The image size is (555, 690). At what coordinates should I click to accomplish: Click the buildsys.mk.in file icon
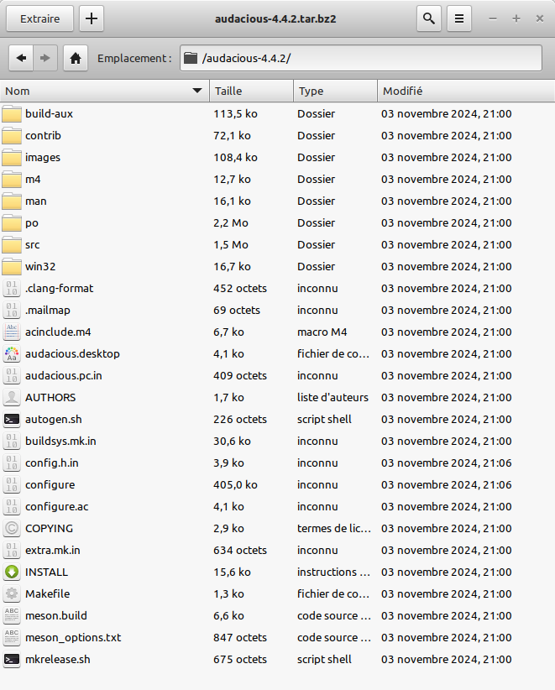point(12,441)
